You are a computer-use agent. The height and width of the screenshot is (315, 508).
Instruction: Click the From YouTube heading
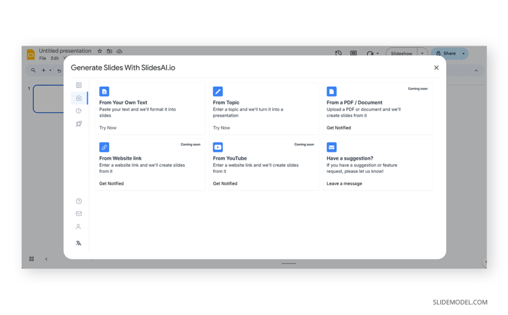pos(229,158)
